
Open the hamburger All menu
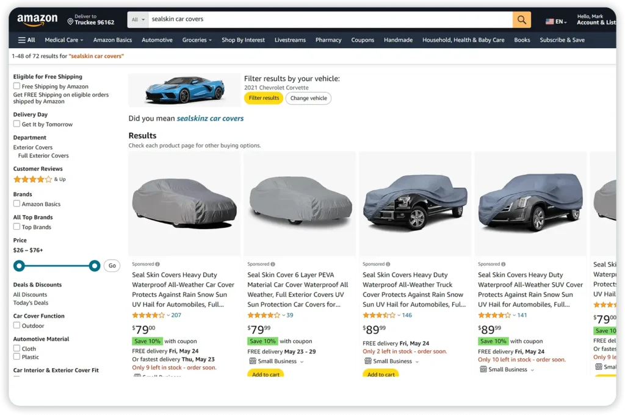coord(26,40)
